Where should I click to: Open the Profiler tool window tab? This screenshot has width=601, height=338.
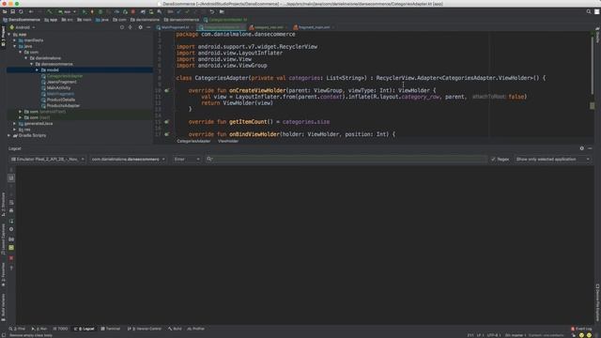196,329
